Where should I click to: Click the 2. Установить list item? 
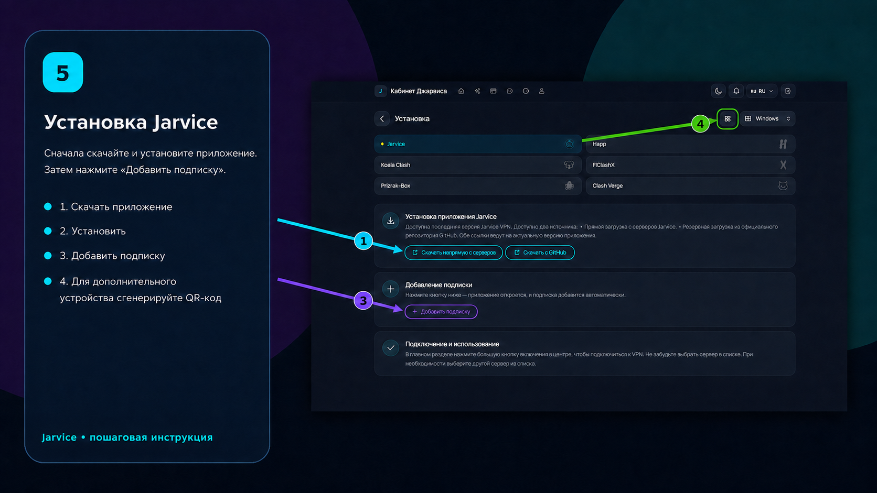click(x=93, y=231)
